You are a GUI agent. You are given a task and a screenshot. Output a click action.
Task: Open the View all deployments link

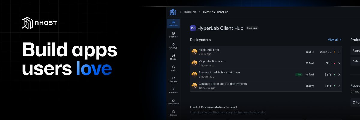[x=335, y=40]
